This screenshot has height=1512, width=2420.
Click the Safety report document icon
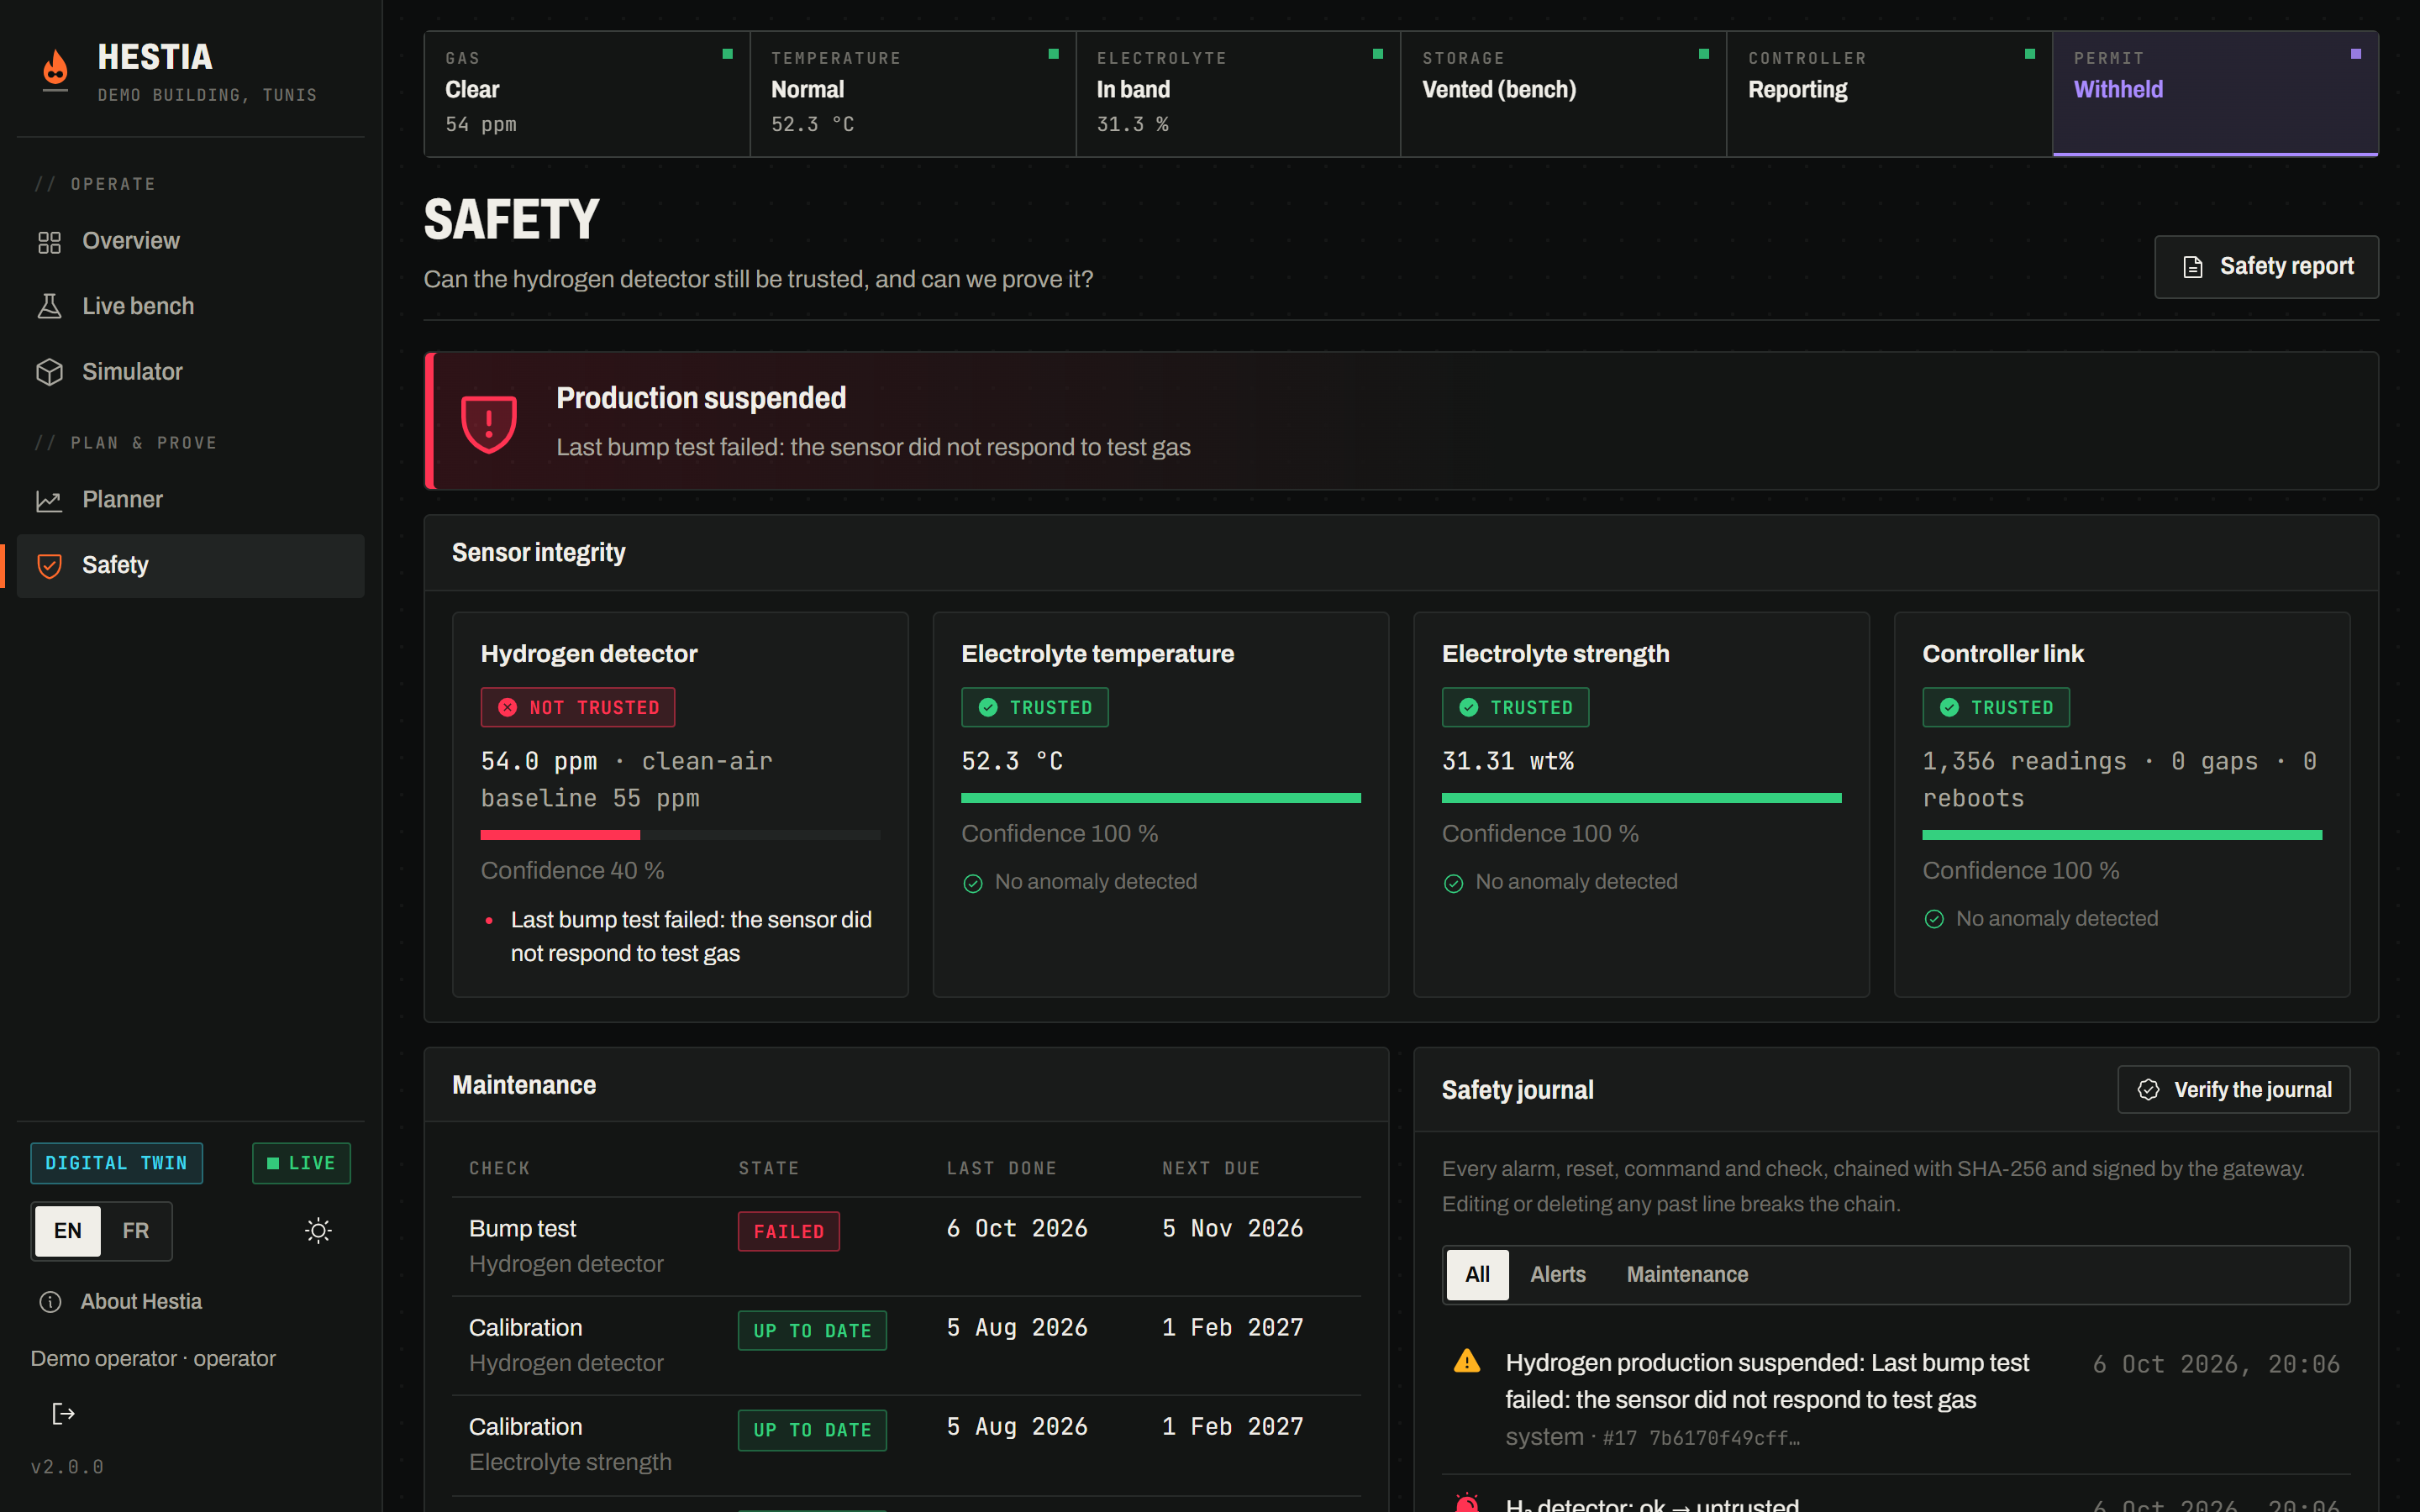(2192, 267)
